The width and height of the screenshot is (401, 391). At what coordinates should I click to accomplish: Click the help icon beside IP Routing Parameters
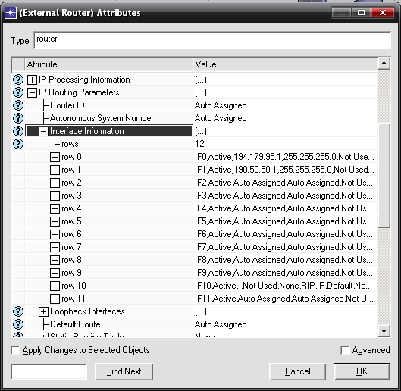18,92
